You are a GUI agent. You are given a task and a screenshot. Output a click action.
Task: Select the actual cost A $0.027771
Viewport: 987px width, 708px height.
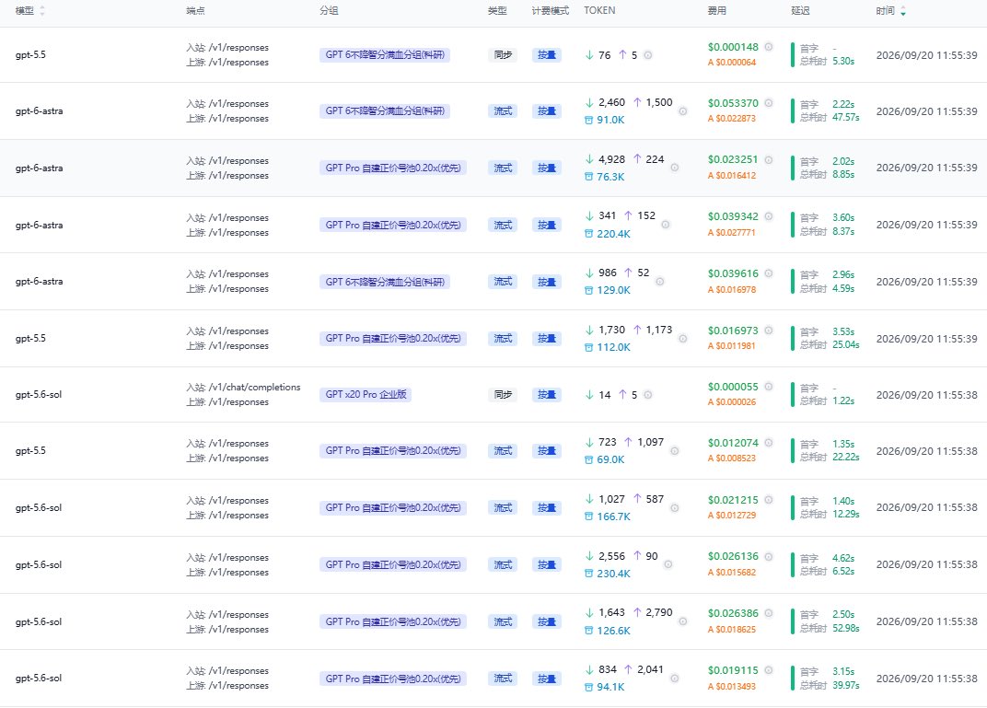731,233
